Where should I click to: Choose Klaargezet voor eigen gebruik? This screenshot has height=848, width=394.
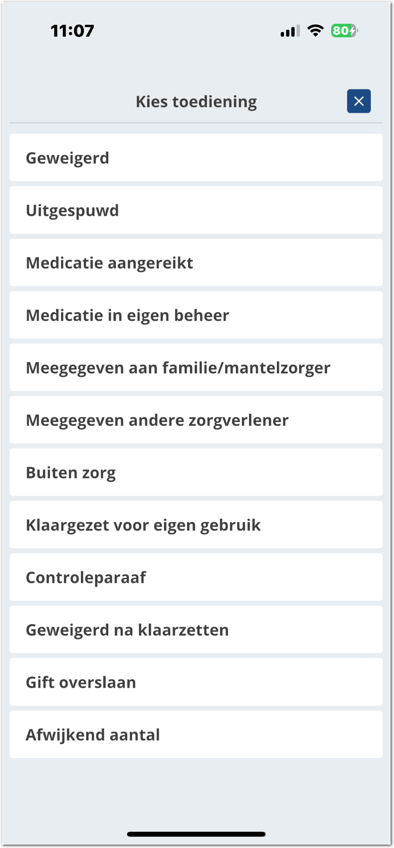point(196,525)
